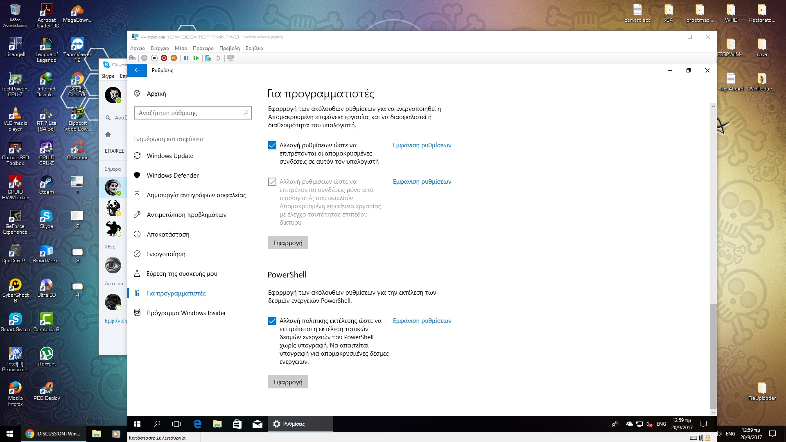Open the Ενέργεια menu
The height and width of the screenshot is (442, 786).
pyautogui.click(x=160, y=48)
